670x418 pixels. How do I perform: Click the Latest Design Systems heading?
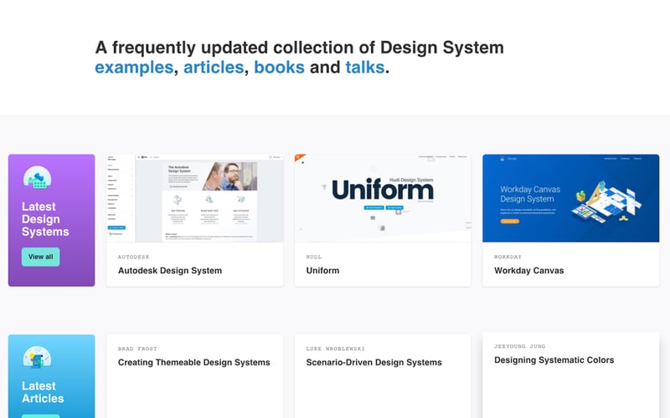click(45, 219)
